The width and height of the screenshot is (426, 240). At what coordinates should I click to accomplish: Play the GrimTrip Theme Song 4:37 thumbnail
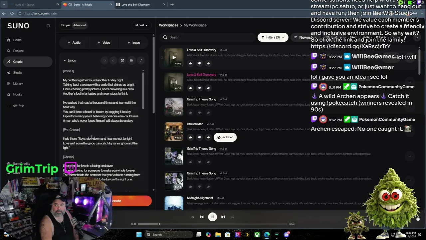[174, 107]
